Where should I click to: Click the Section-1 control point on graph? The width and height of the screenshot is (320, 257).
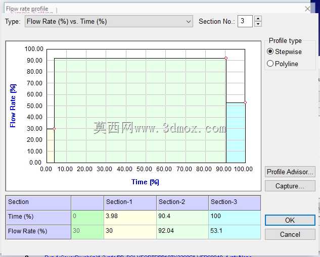pyautogui.click(x=54, y=129)
